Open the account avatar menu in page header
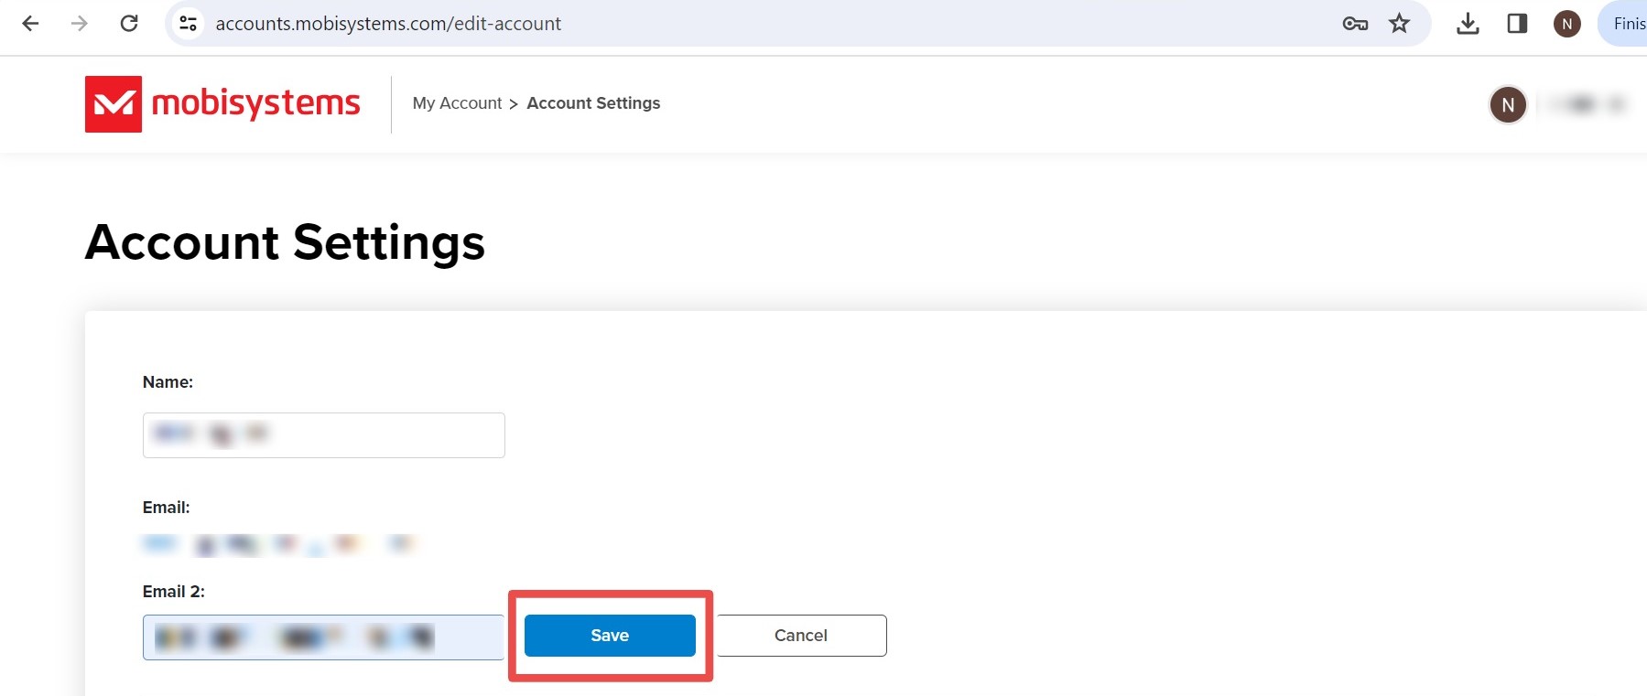 coord(1508,105)
